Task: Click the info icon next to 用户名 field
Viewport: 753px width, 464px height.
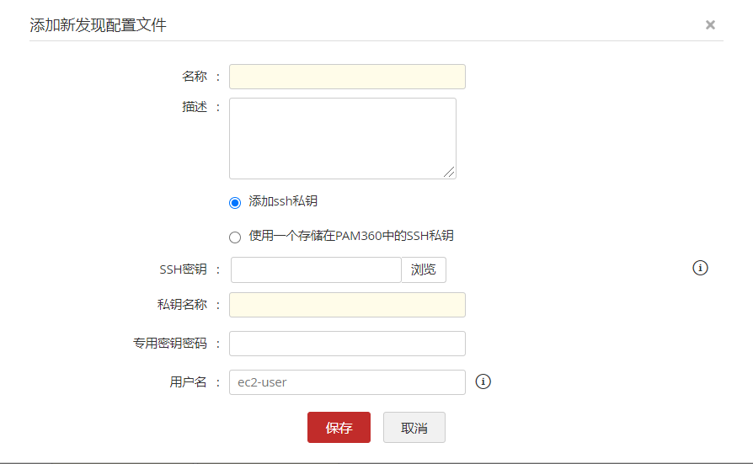Action: pos(483,381)
